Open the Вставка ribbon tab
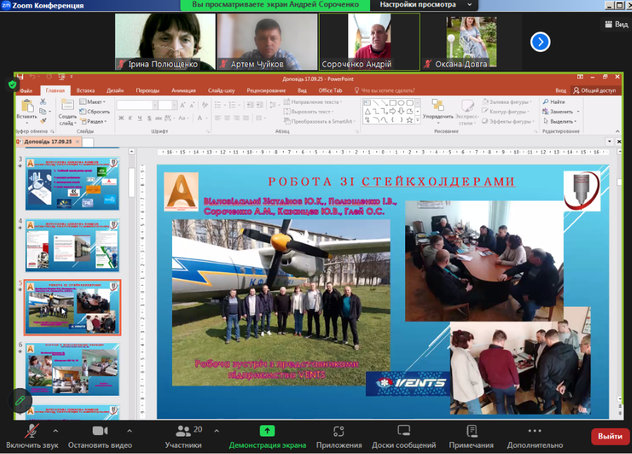The height and width of the screenshot is (454, 632). click(86, 91)
